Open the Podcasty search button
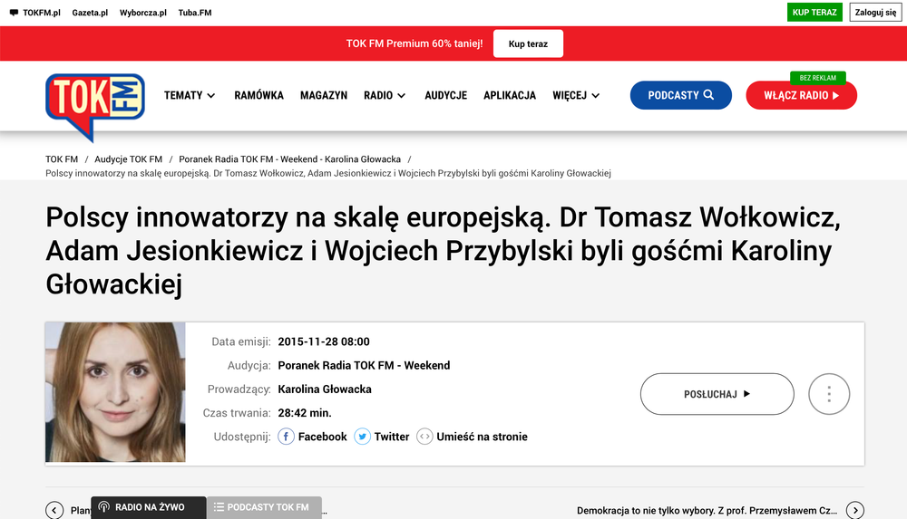The image size is (907, 519). [x=680, y=95]
